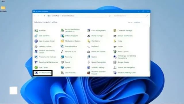Open the Recovery icon
The height and width of the screenshot is (104, 184).
(62, 57)
